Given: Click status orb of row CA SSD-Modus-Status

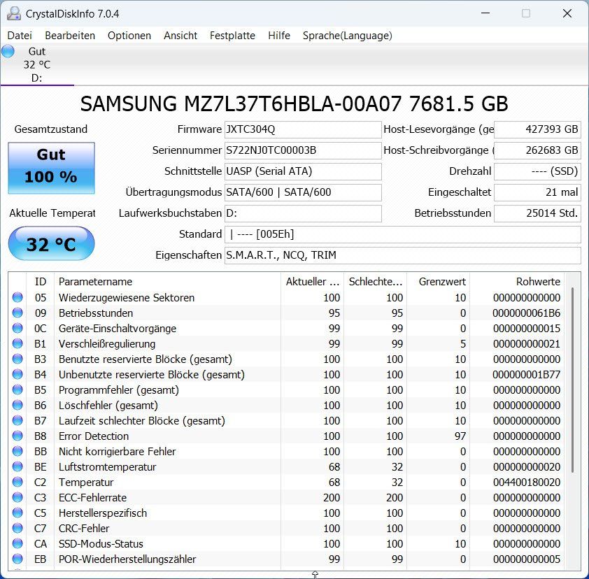Looking at the screenshot, I should pos(17,544).
